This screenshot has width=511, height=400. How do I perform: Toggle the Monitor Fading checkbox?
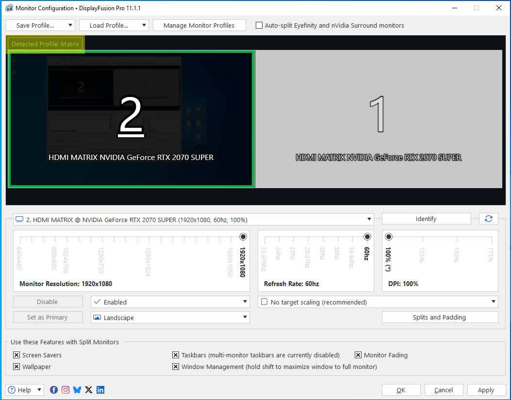coord(358,355)
